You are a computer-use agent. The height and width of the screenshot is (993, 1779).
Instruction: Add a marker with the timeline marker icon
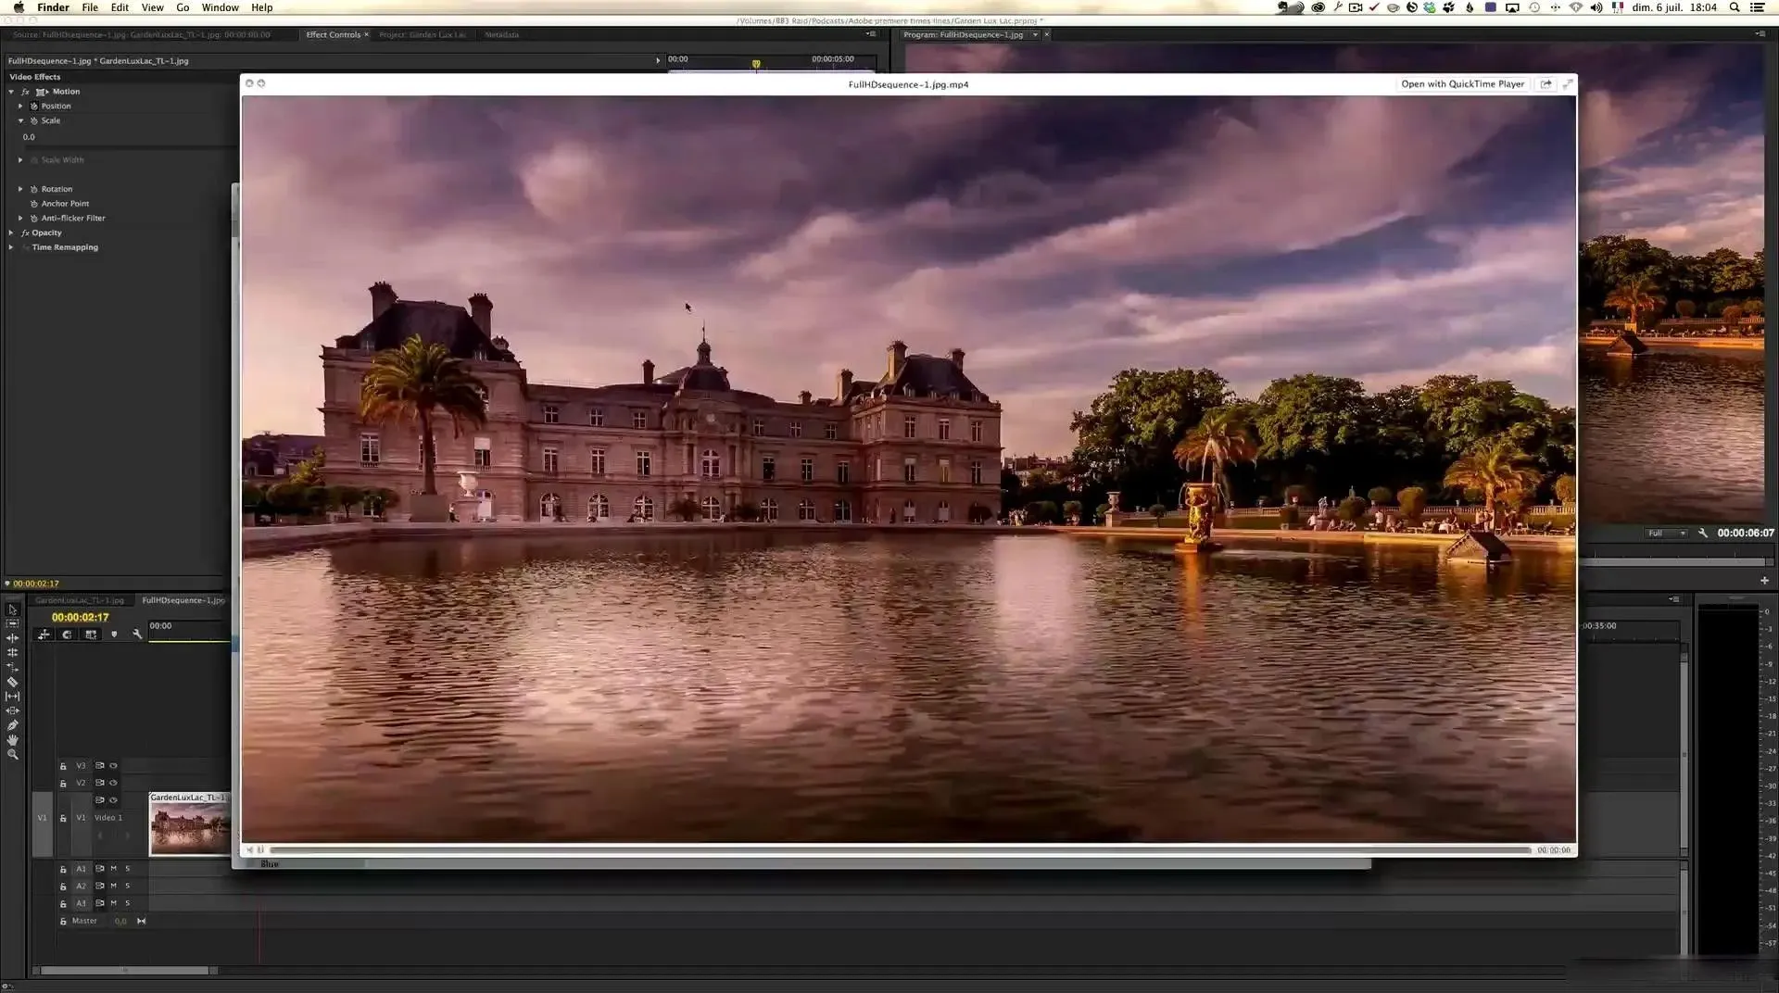114,635
